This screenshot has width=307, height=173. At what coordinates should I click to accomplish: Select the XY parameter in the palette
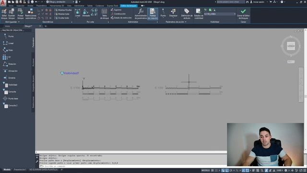click(7, 57)
